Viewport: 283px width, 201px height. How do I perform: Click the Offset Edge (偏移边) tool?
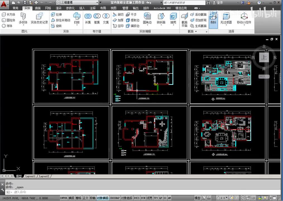[133, 26]
